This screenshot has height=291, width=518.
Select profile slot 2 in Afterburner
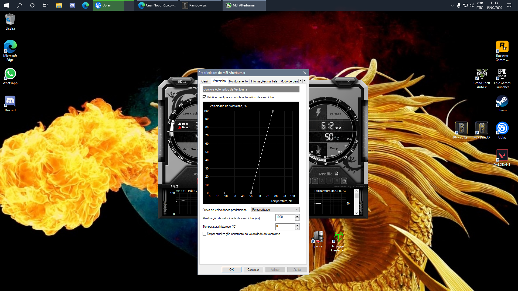coord(315,181)
